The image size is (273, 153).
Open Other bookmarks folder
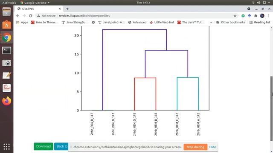230,23
